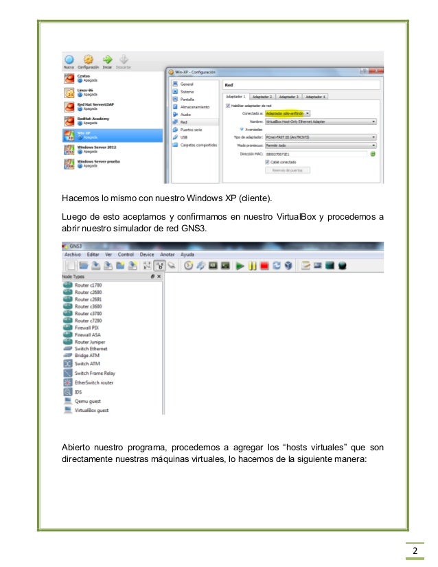The height and width of the screenshot is (567, 438).
Task: Open Carpetas compartidas settings category
Action: (195, 145)
